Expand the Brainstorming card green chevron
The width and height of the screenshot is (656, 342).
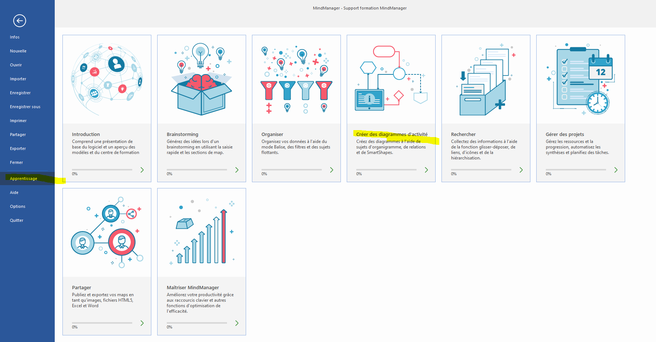pyautogui.click(x=237, y=170)
